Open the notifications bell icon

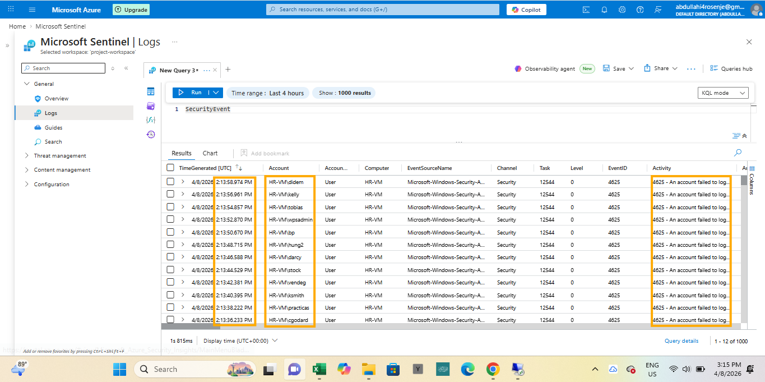tap(604, 10)
